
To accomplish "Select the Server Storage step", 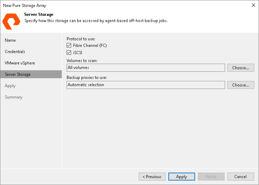I will tap(31, 74).
